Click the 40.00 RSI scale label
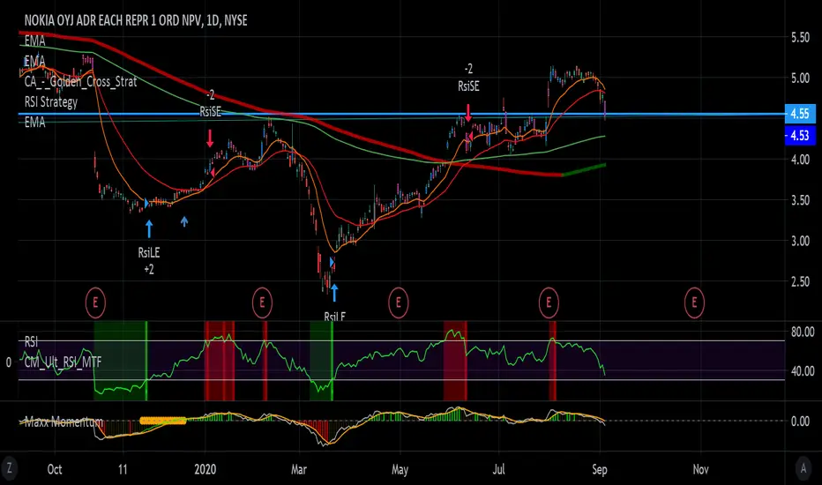The image size is (822, 485). 802,371
